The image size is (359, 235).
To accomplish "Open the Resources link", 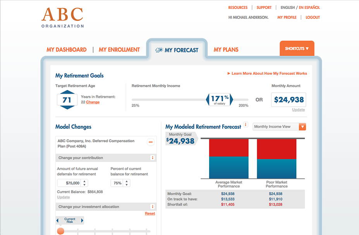I will 238,8.
